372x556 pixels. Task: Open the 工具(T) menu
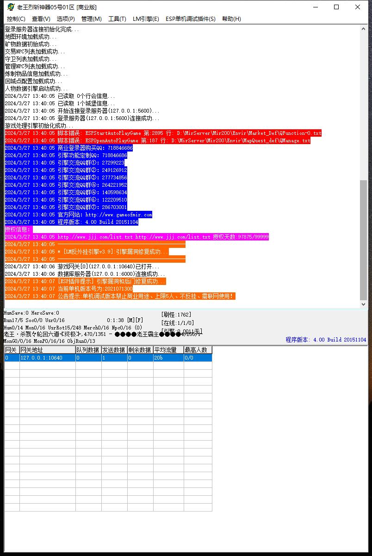(x=117, y=19)
